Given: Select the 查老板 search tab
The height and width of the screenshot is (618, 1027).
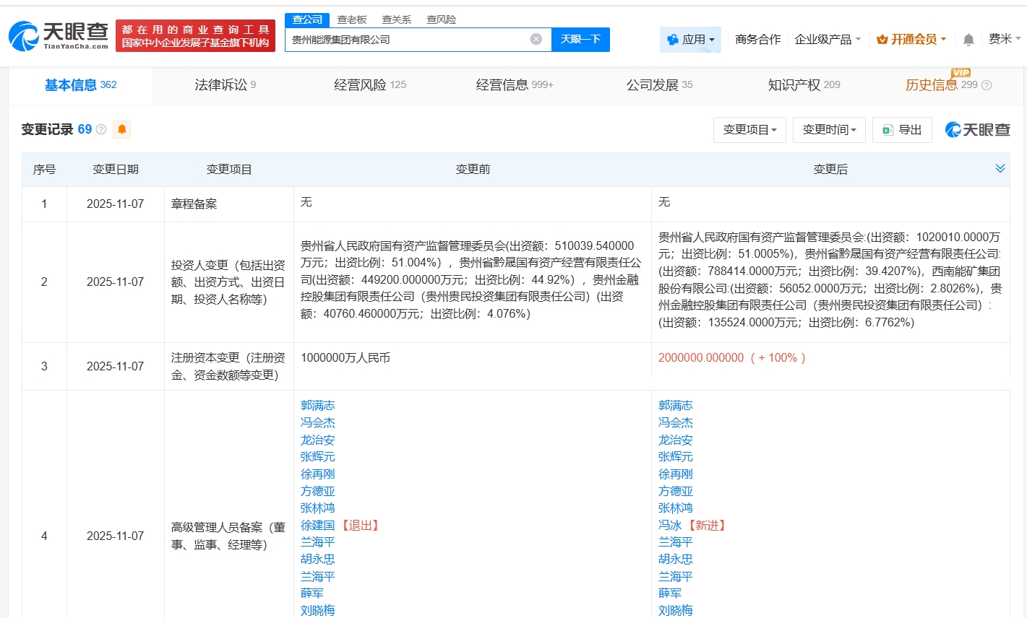Looking at the screenshot, I should pos(352,19).
